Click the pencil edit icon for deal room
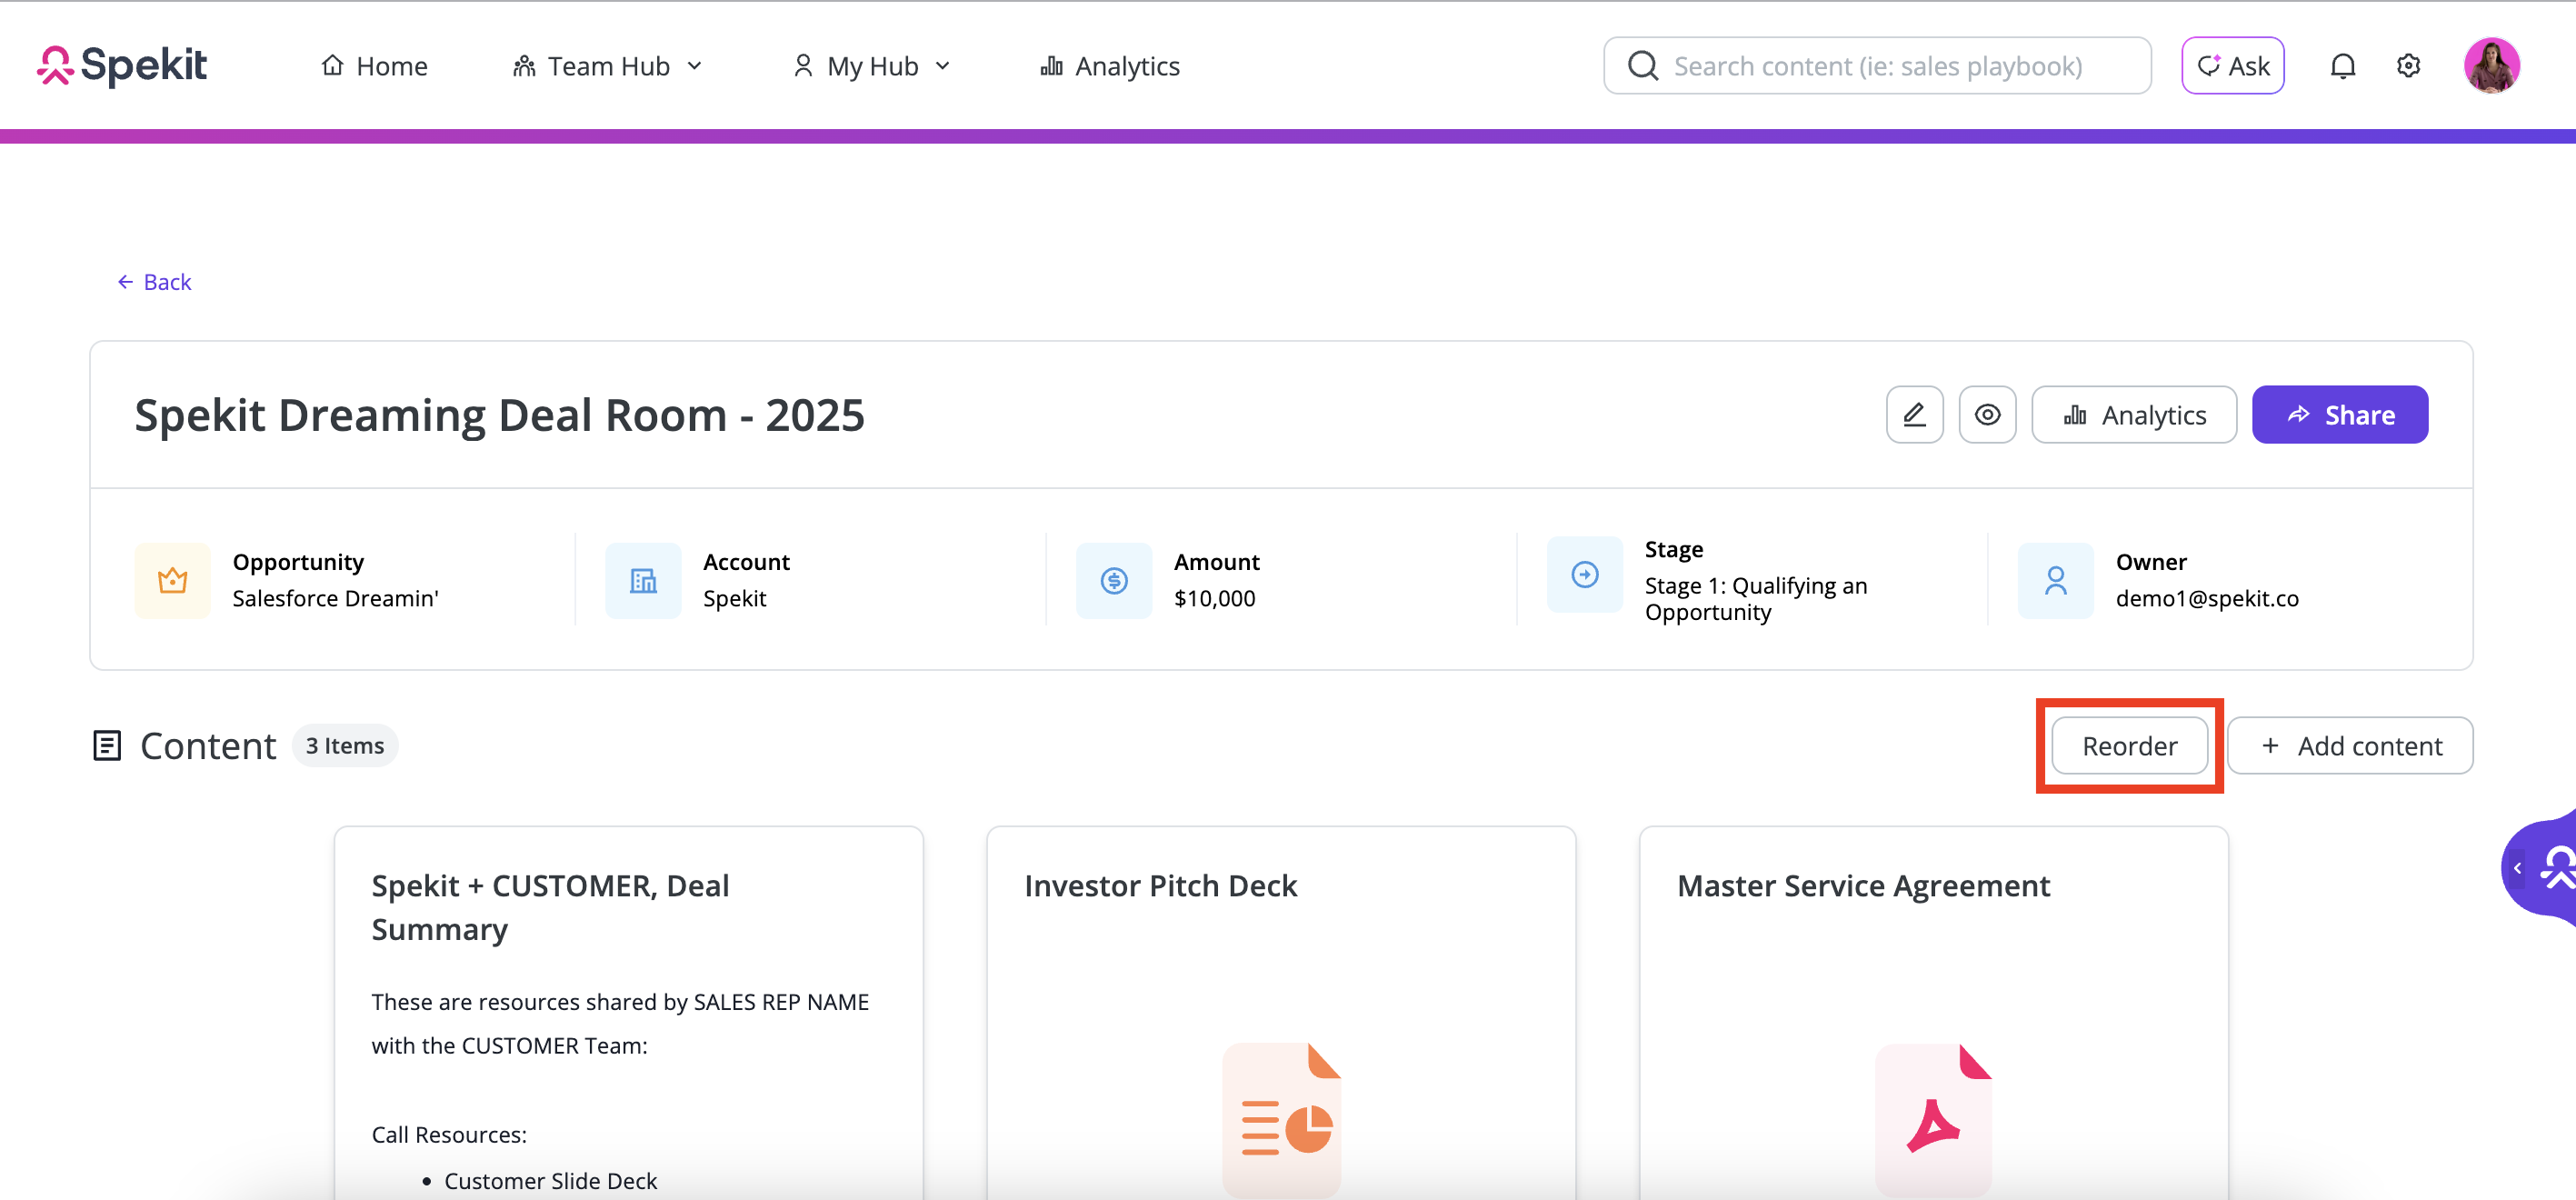Image resolution: width=2576 pixels, height=1200 pixels. 1914,415
